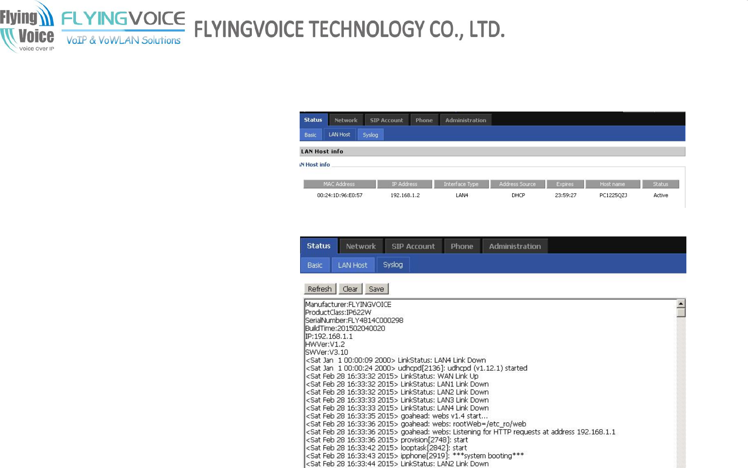Screen dimensions: 748x468
Task: Open Network tab in the syslog screenshot
Action: [x=361, y=246]
